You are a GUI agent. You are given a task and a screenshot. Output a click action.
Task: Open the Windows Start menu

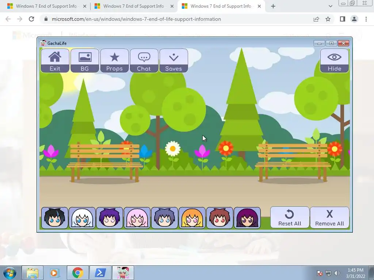tap(10, 273)
